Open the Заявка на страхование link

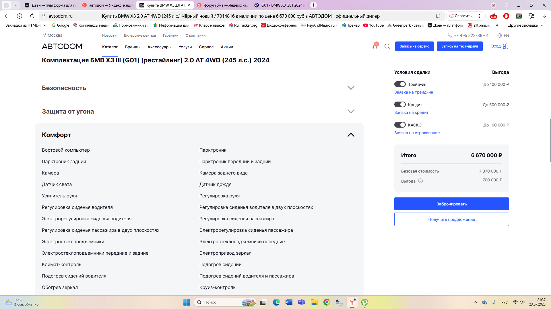point(417,133)
